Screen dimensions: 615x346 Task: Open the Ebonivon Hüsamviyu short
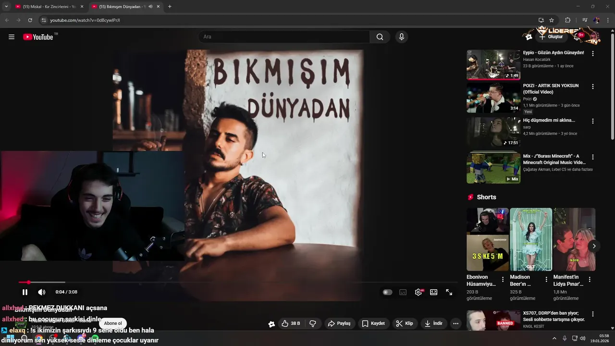pyautogui.click(x=487, y=239)
